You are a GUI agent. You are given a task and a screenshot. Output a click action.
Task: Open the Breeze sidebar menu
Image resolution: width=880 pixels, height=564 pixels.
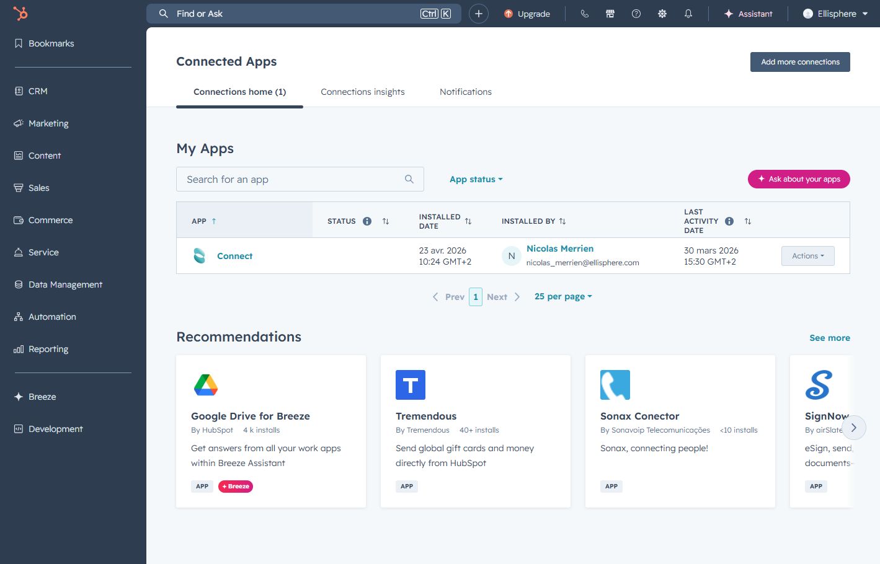click(x=35, y=397)
